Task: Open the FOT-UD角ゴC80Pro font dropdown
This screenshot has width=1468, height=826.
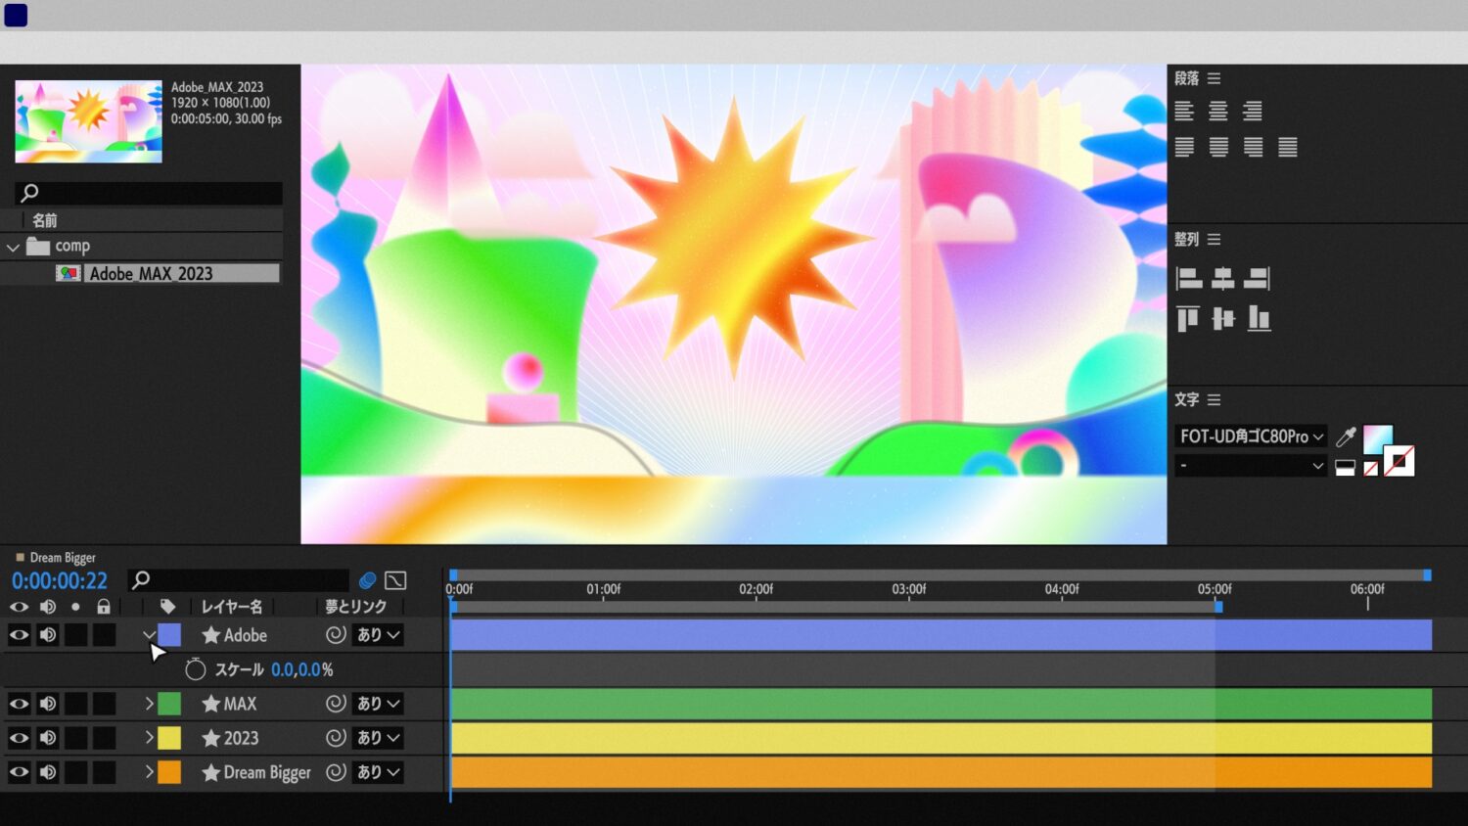Action: click(x=1251, y=436)
